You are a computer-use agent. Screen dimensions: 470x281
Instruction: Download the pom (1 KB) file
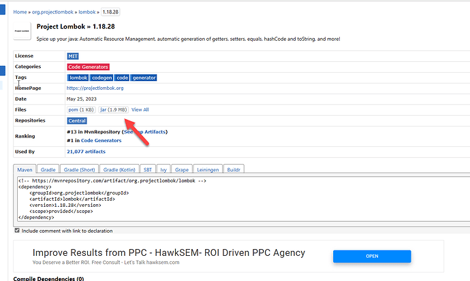tap(81, 110)
